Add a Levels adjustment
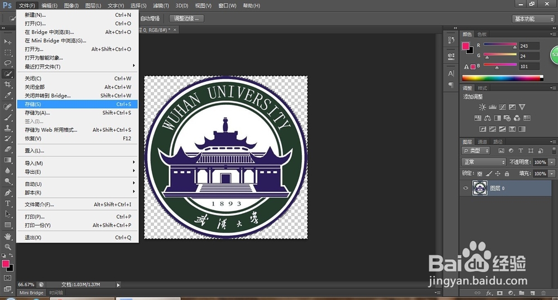The image size is (558, 300). coord(493,107)
